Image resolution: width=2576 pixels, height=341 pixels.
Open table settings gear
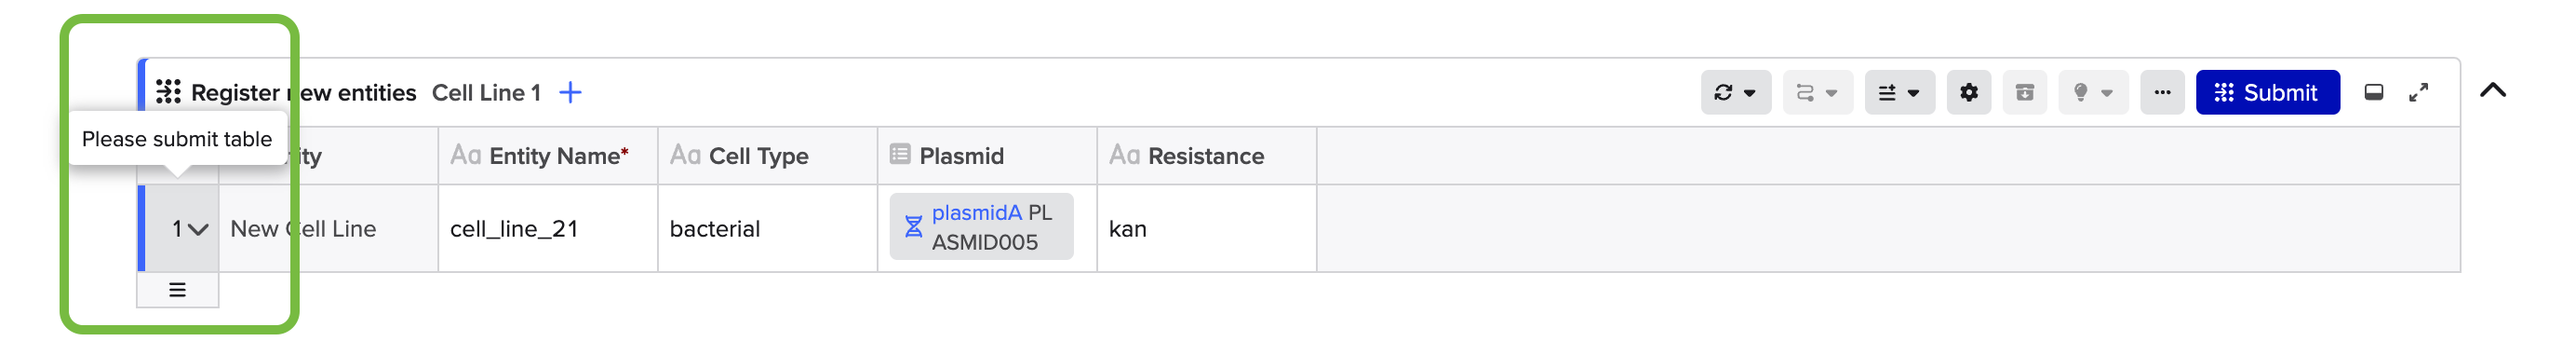click(x=1968, y=92)
